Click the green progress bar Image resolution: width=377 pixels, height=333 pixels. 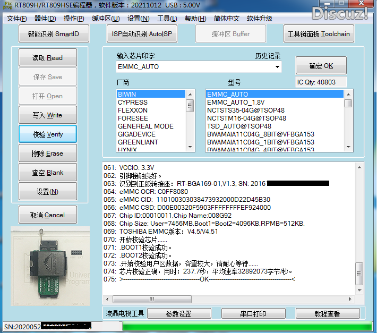[247, 327]
